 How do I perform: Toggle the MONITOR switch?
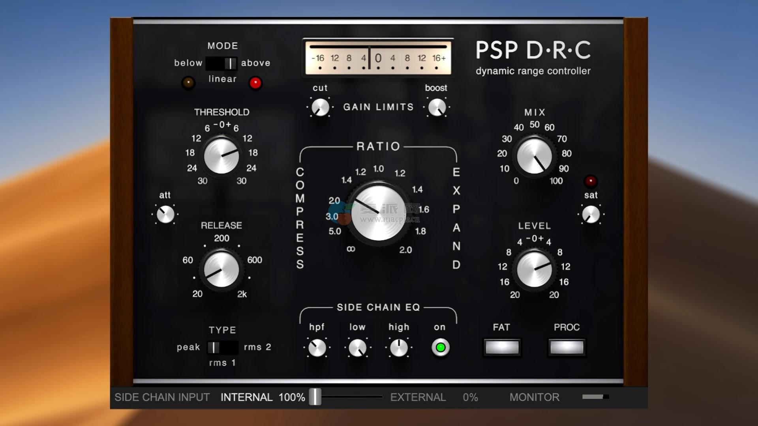pyautogui.click(x=595, y=397)
